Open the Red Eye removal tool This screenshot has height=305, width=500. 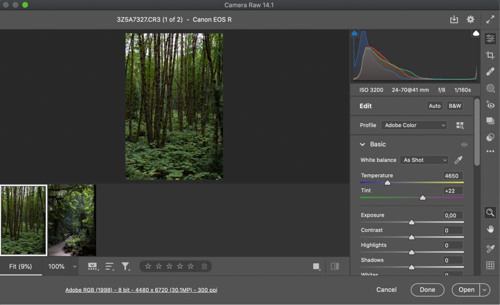pos(490,104)
